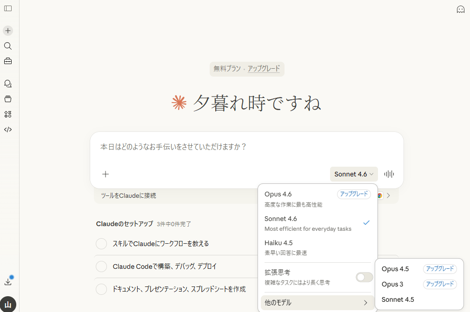Screen dimensions: 470x312
Task: Click the download app icon
Action: click(8, 281)
